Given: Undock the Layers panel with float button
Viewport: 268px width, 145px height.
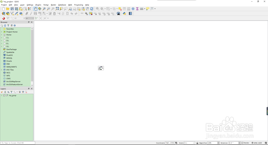Looking at the screenshot, I should (x=29, y=89).
